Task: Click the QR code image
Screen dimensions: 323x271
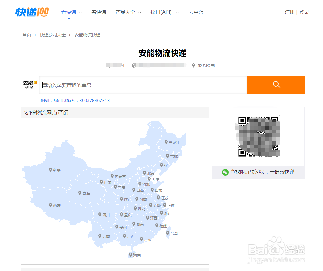Action: pos(258,136)
